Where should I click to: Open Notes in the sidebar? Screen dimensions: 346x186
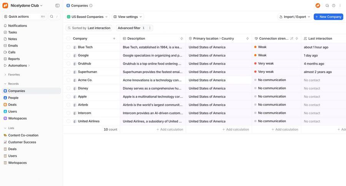coord(10,39)
